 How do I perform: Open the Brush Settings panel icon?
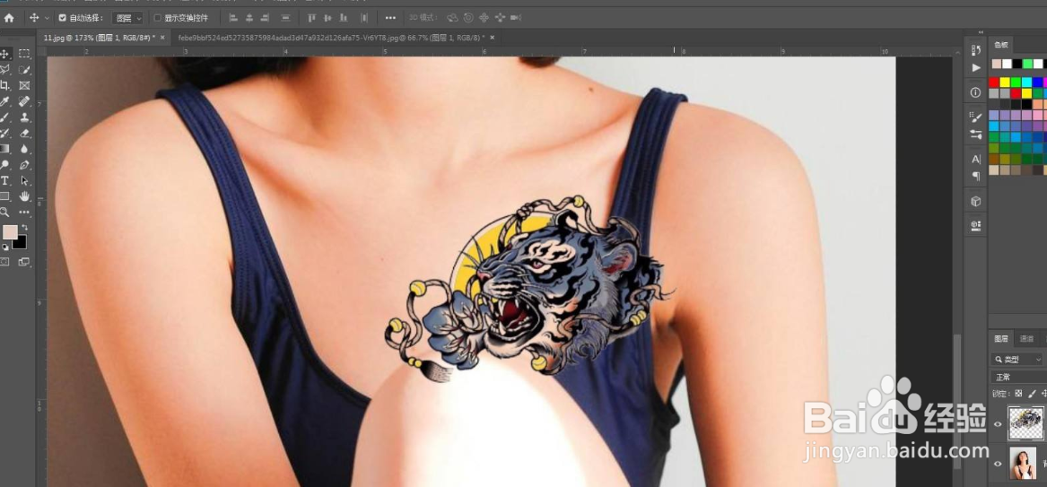[x=975, y=117]
